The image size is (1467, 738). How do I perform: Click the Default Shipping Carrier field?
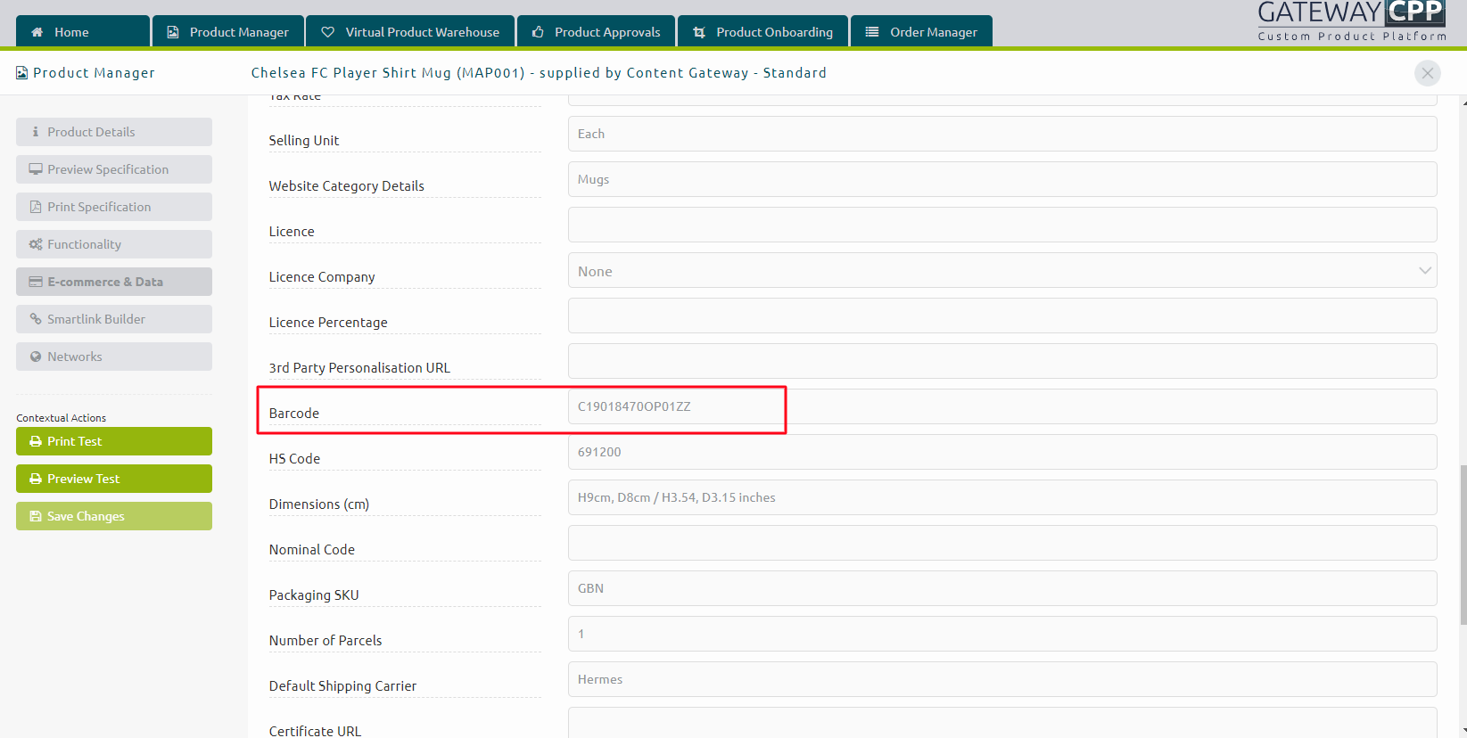tap(1002, 679)
